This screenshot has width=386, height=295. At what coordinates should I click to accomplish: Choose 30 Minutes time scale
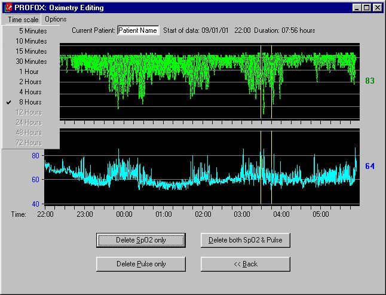tap(30, 62)
